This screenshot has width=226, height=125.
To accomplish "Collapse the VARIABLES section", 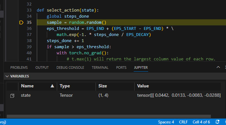I will tap(7, 76).
